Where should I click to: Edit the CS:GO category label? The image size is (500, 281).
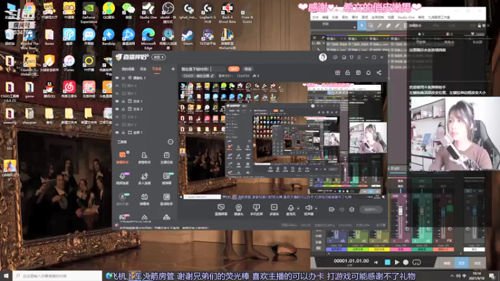[x=198, y=76]
